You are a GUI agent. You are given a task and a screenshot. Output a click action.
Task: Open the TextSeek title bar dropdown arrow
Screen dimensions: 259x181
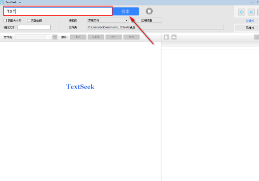point(20,2)
